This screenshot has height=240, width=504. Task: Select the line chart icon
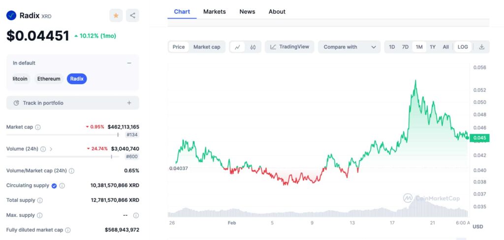coord(237,47)
